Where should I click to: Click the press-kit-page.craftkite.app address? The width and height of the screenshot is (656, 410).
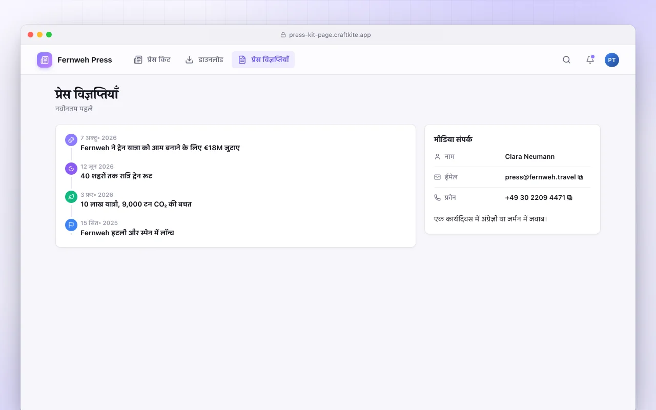(330, 35)
